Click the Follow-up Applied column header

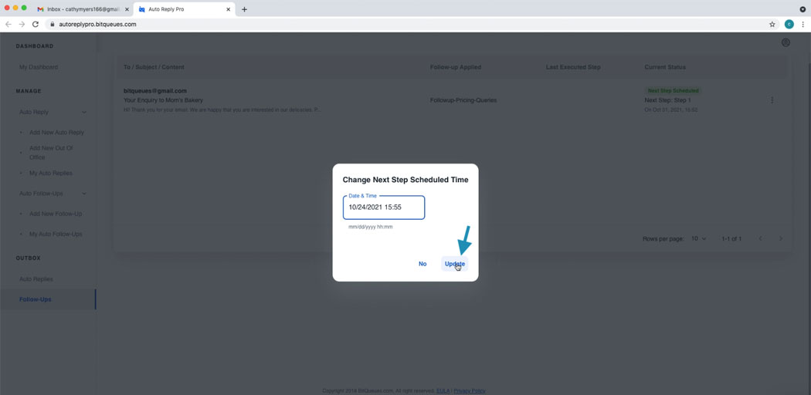point(456,67)
